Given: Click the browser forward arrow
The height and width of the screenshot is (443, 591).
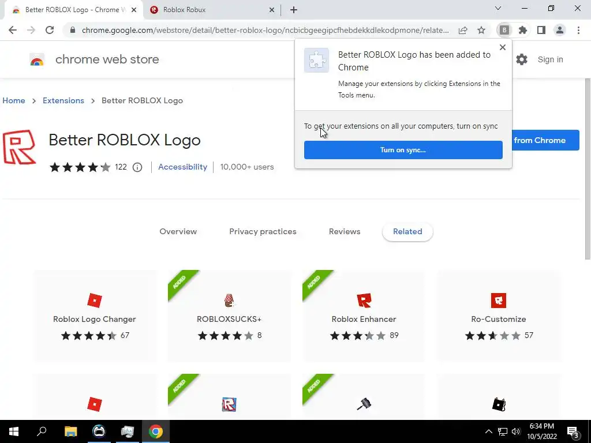Looking at the screenshot, I should tap(31, 30).
